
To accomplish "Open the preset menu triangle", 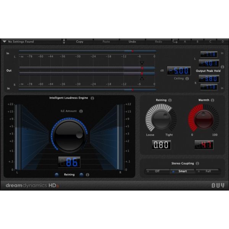I will 4,42.
